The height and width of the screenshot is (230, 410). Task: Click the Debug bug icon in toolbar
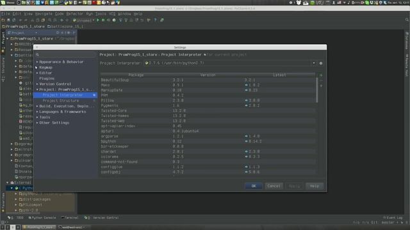coord(103,20)
